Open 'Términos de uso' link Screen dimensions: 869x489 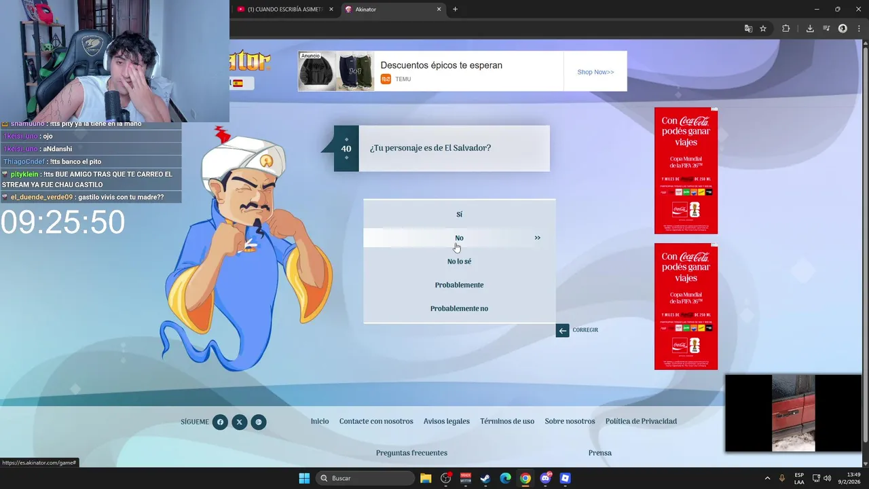tap(507, 421)
